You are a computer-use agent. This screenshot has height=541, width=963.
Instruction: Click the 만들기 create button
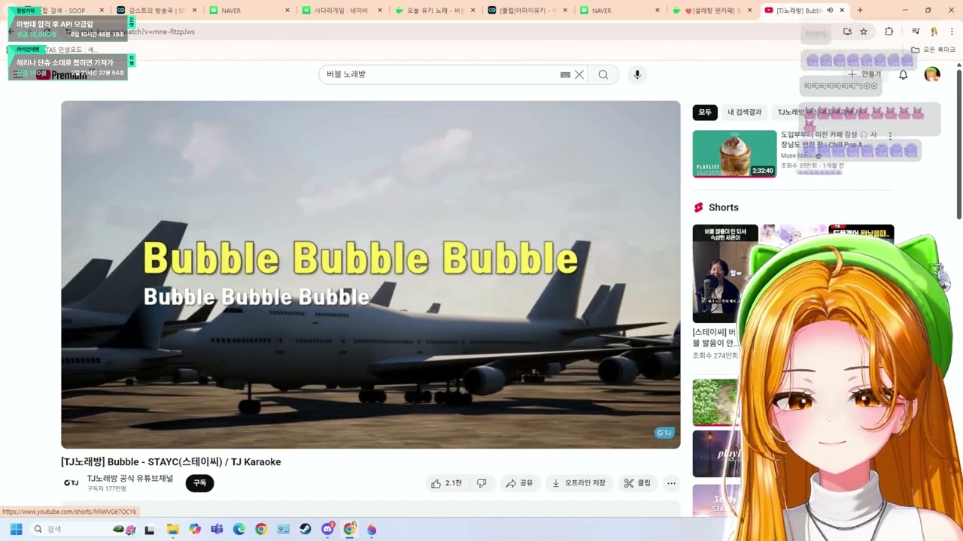864,74
